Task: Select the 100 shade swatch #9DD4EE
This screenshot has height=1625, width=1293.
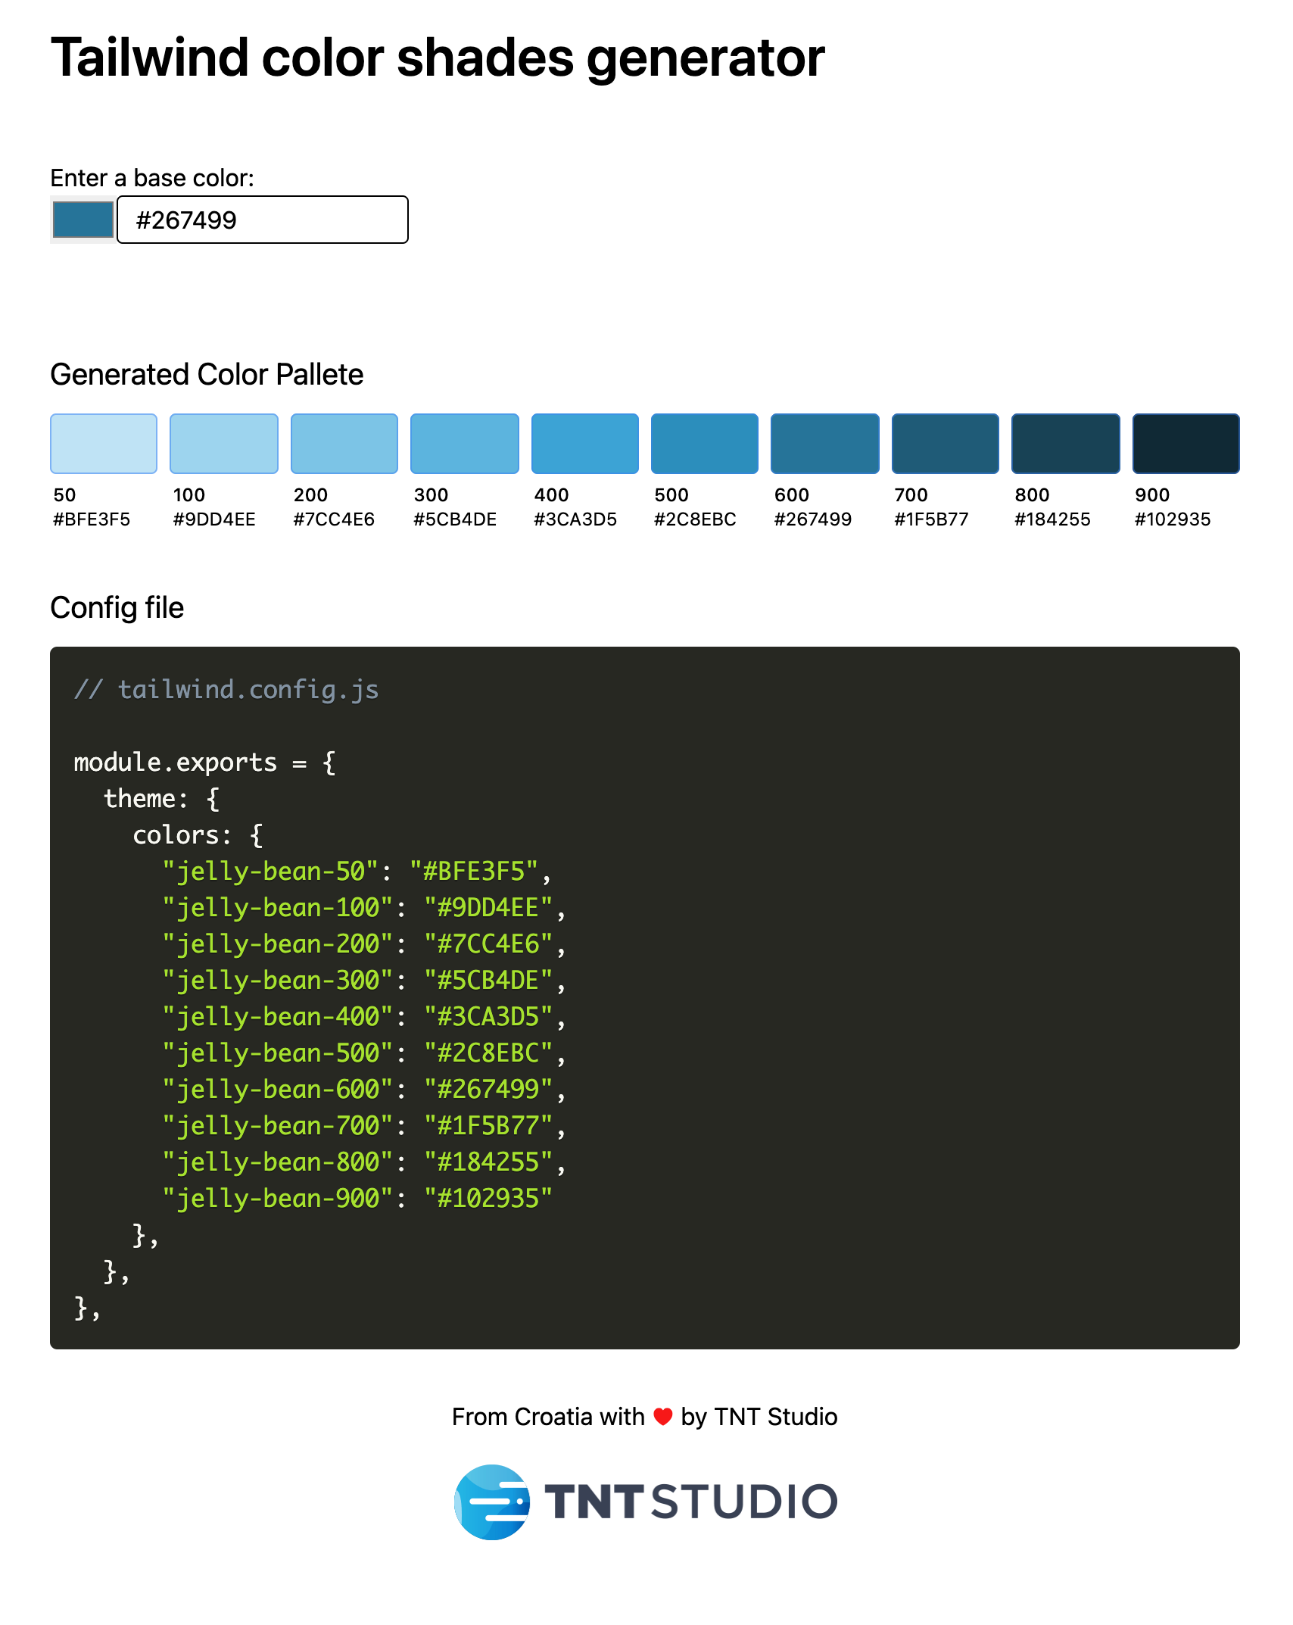Action: [x=223, y=444]
